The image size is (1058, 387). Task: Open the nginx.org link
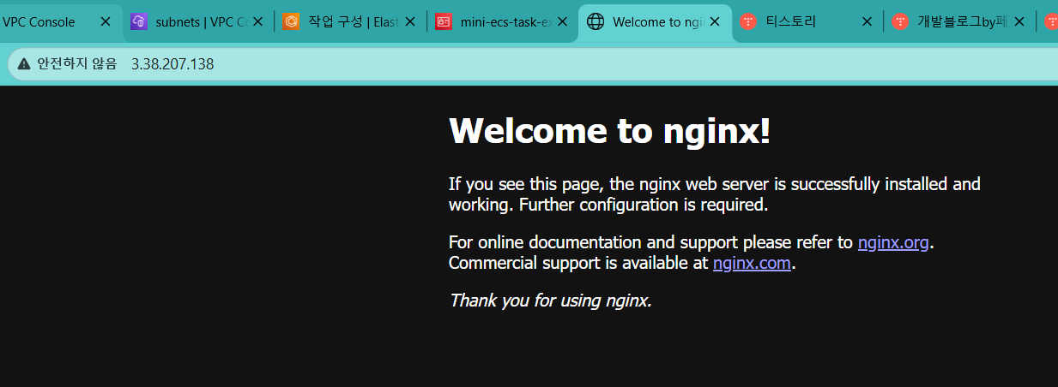[x=893, y=242]
